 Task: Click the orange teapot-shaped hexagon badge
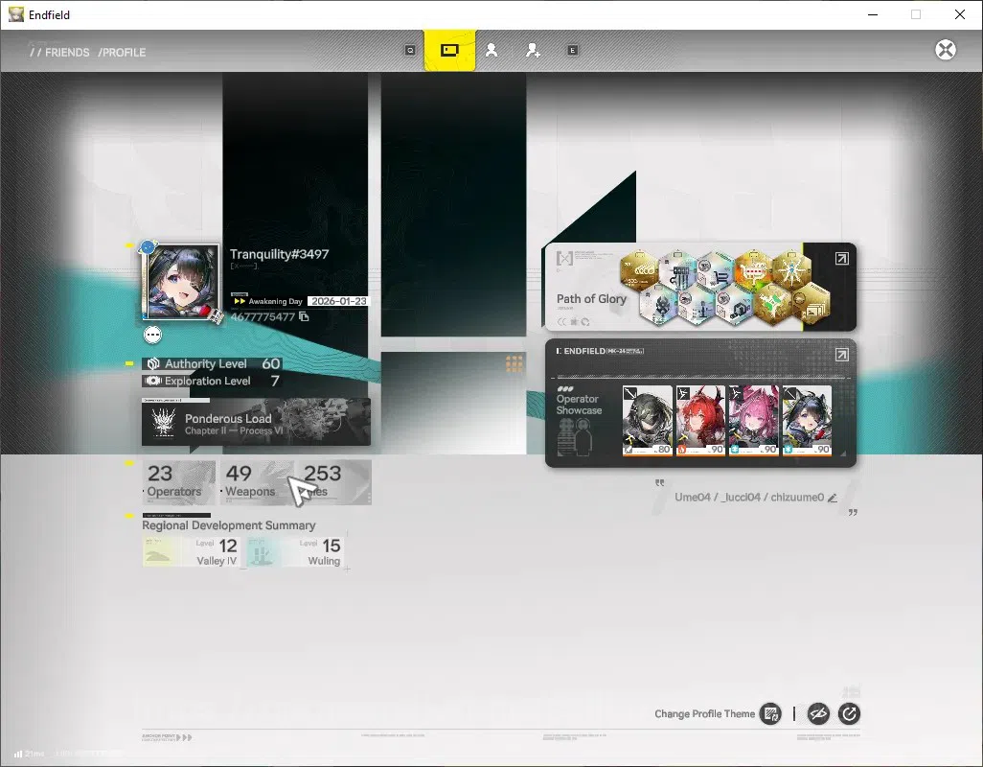[x=754, y=271]
